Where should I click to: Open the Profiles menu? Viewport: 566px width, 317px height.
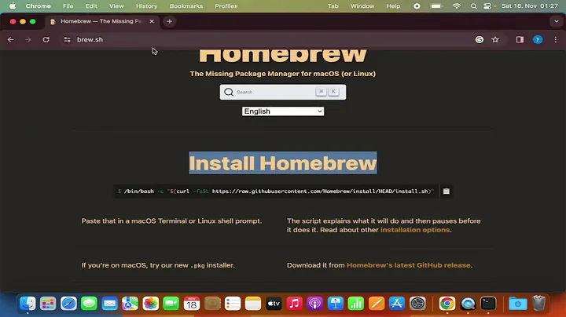(x=226, y=6)
